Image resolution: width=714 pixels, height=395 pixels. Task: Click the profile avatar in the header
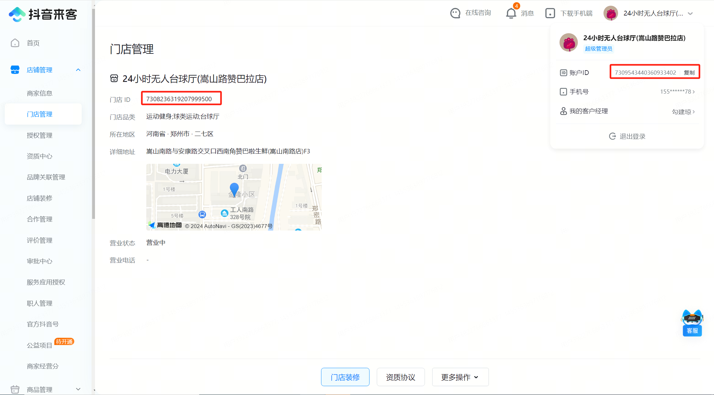[610, 13]
